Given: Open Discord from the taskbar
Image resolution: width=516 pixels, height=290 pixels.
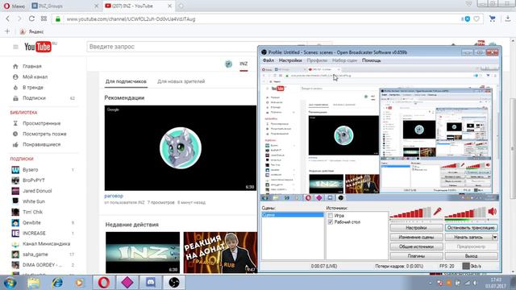Looking at the screenshot, I should tap(151, 283).
